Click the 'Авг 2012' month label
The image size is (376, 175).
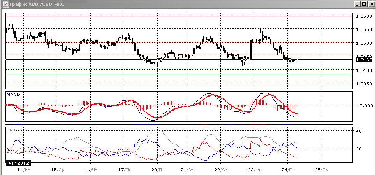[x=18, y=163]
